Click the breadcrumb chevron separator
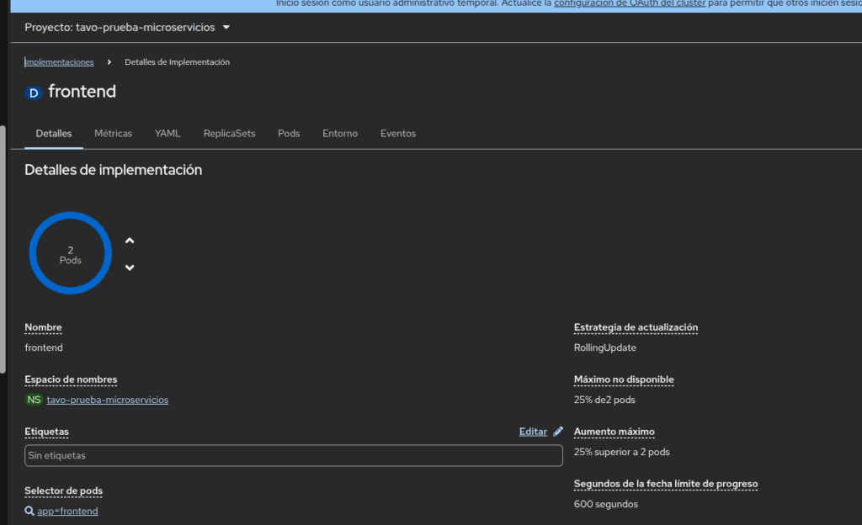862x525 pixels. pos(109,62)
